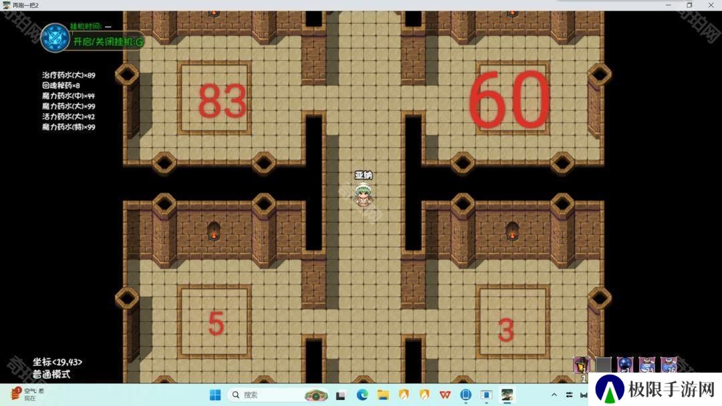The image size is (722, 406).
Task: Restore down the 再刷一把2 game window
Action: click(689, 5)
